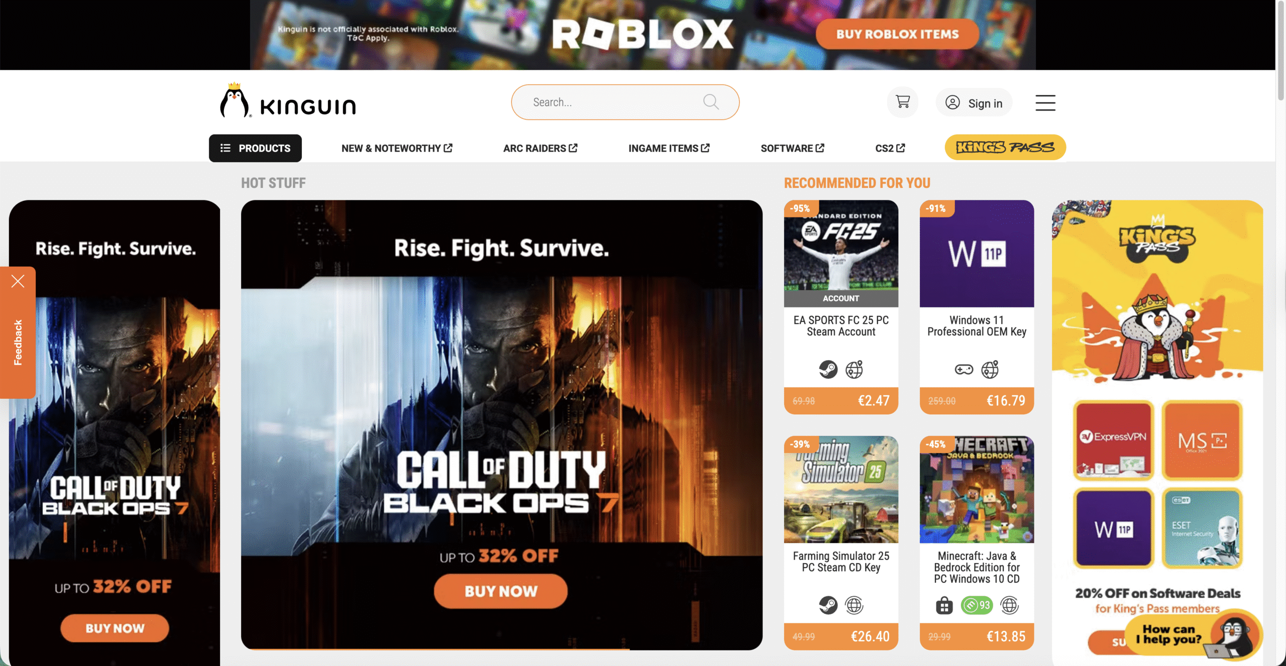Image resolution: width=1286 pixels, height=666 pixels.
Task: Click the green 93 score badge on Minecraft
Action: 977,605
